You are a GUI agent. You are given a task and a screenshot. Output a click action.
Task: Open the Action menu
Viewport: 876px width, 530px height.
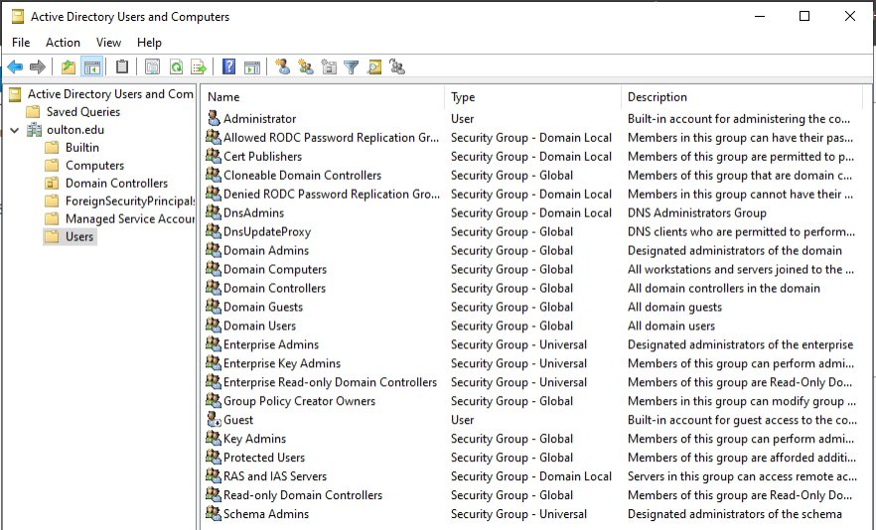[63, 43]
